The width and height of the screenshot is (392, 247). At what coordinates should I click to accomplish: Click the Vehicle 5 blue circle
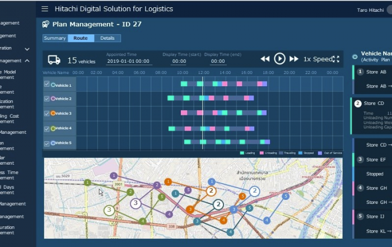point(53,143)
